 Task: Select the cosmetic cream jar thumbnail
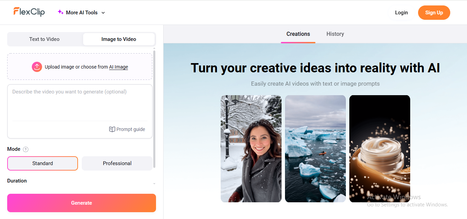point(379,148)
